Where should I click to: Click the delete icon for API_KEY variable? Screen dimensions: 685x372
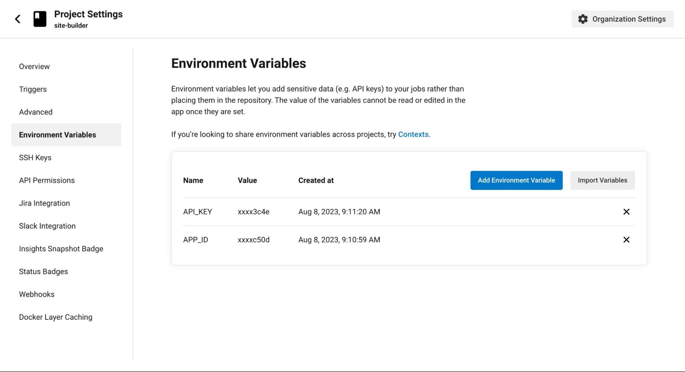pyautogui.click(x=626, y=212)
